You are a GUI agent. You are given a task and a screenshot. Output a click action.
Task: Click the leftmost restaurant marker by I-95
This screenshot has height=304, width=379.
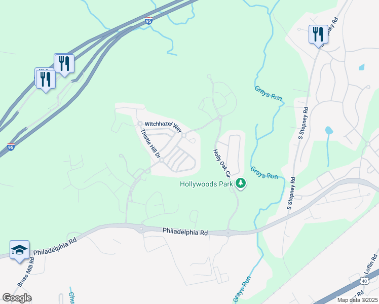46,80
